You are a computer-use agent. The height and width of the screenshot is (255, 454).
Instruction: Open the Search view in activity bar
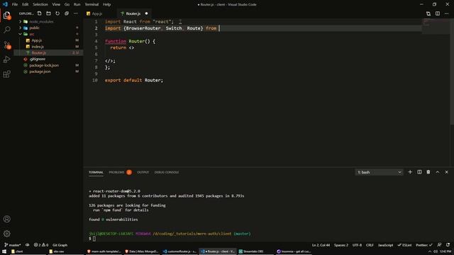coord(6,30)
